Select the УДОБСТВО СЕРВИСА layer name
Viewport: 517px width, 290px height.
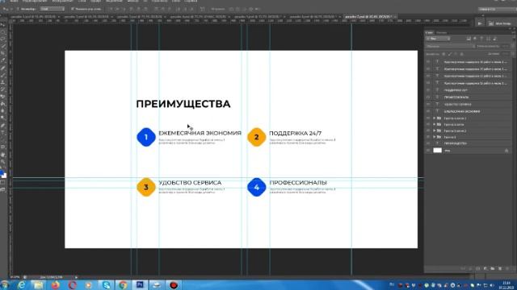(457, 104)
